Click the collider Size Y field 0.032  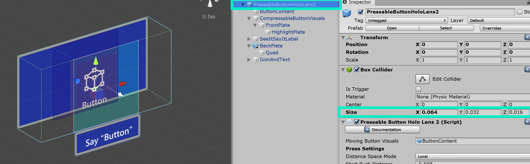pos(483,112)
